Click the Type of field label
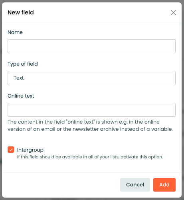Screen dimensions: 184x200 click(23, 64)
